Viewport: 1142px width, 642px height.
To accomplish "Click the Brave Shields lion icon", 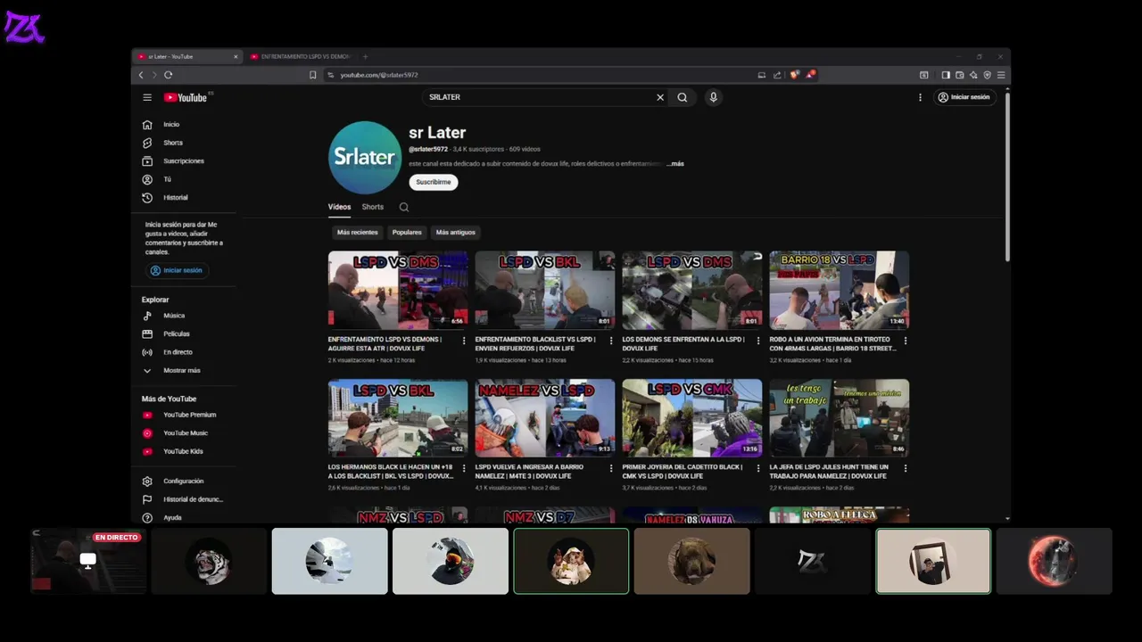I will click(794, 75).
